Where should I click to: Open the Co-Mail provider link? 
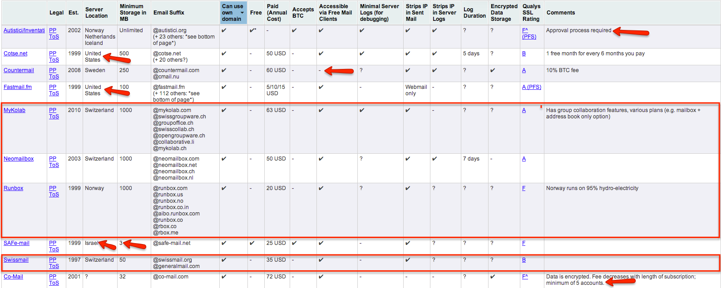[x=13, y=277]
